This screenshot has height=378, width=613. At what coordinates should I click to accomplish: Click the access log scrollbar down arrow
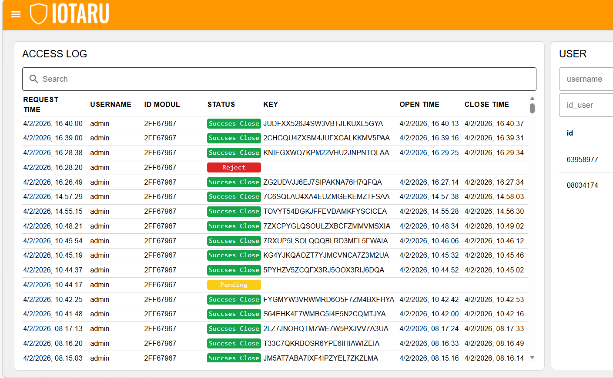pyautogui.click(x=532, y=358)
